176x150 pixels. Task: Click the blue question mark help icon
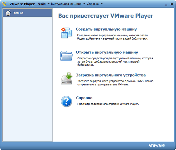click(67, 101)
